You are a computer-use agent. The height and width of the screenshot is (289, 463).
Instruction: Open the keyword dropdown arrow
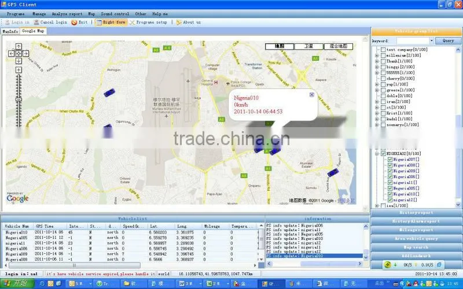[x=431, y=40]
